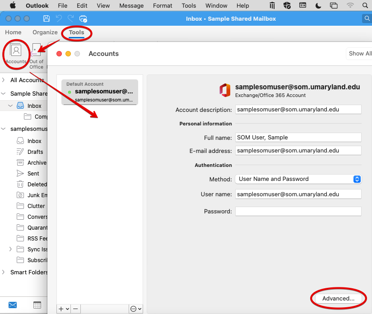
Task: Open the add account plus dropdown
Action: (64, 309)
